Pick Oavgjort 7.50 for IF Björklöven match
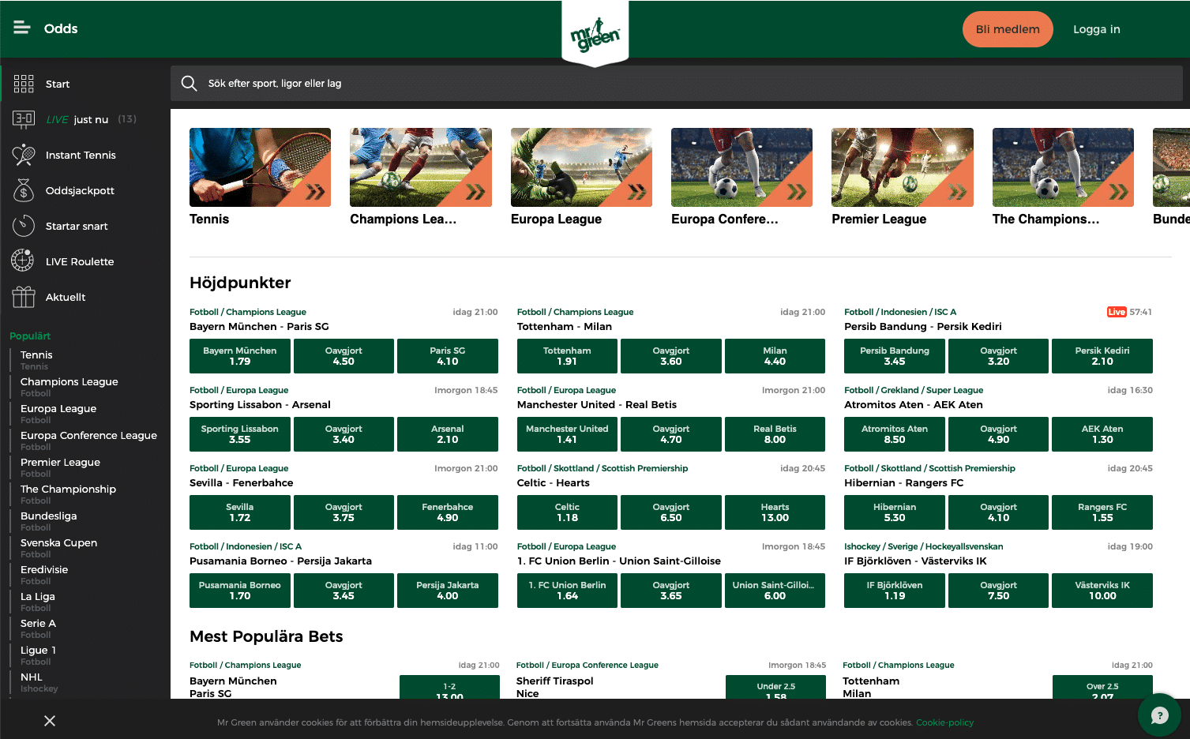This screenshot has width=1190, height=739. coord(998,591)
